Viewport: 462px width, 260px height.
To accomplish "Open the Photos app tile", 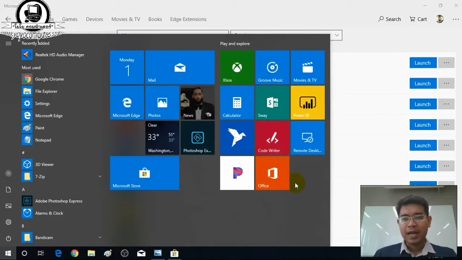I will click(x=162, y=103).
